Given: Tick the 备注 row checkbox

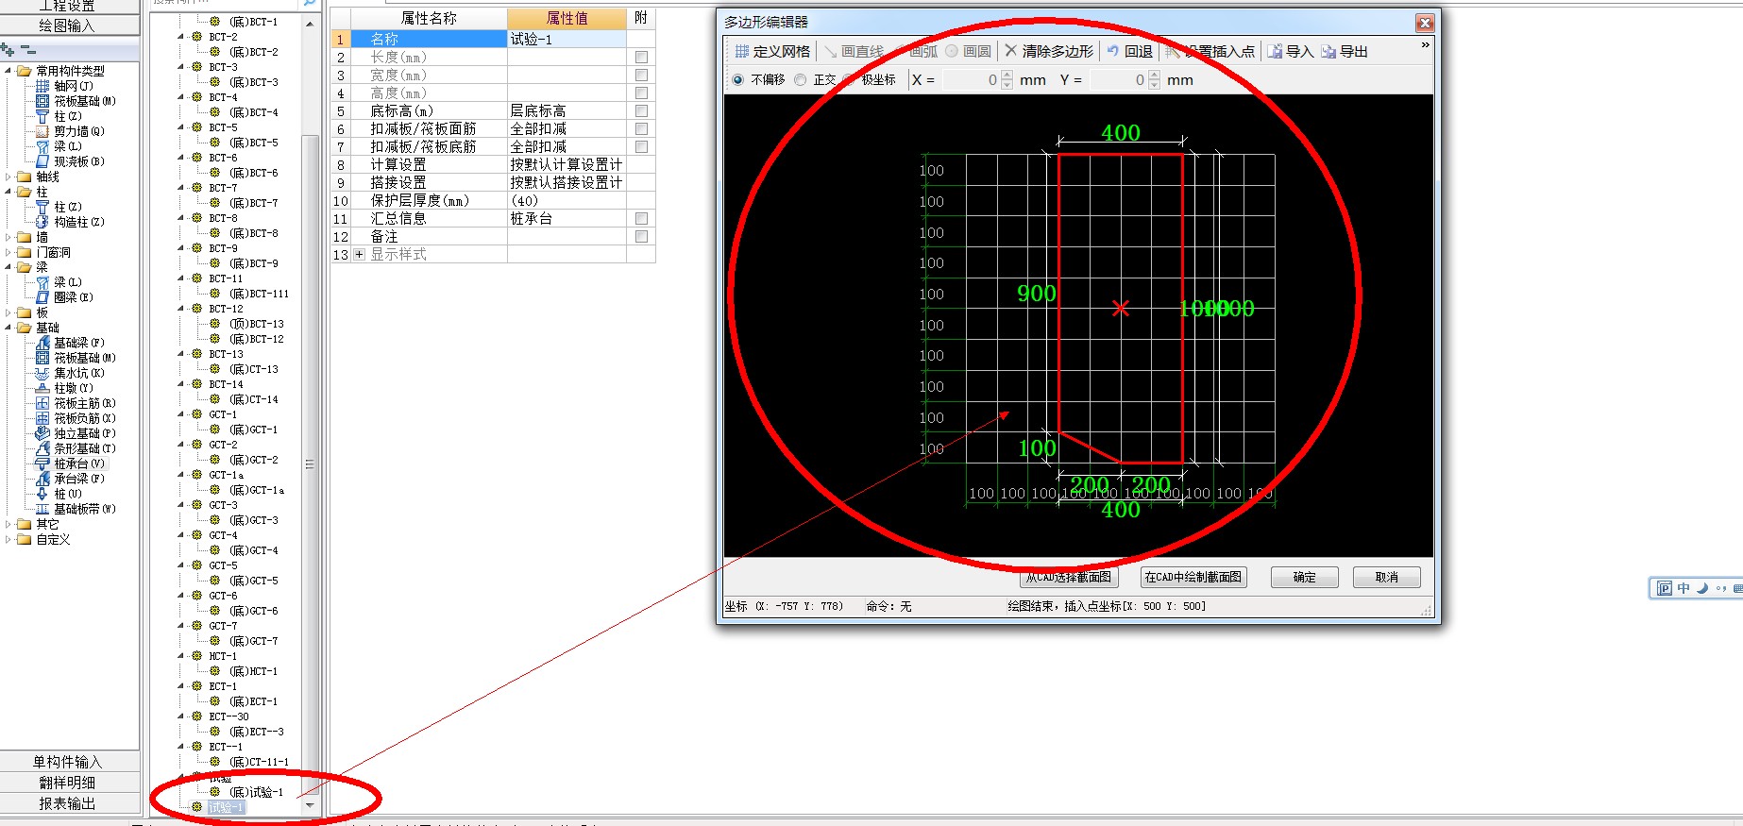Looking at the screenshot, I should pos(642,237).
